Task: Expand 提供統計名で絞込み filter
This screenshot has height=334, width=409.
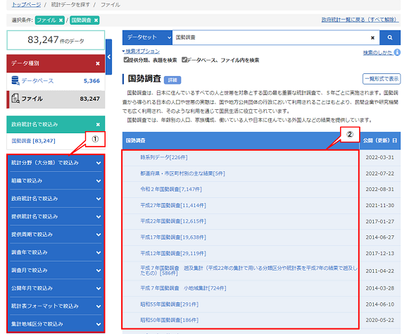Action: click(x=56, y=216)
